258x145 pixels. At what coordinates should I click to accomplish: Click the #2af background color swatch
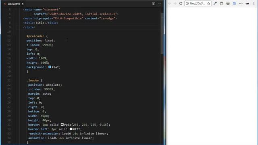50,67
